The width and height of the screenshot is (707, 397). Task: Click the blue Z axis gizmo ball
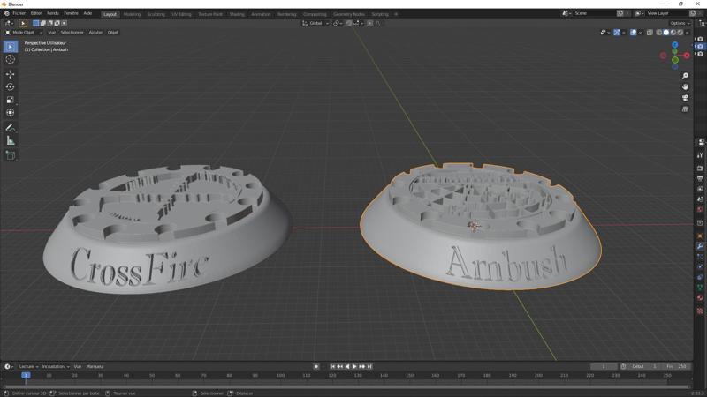(x=675, y=45)
